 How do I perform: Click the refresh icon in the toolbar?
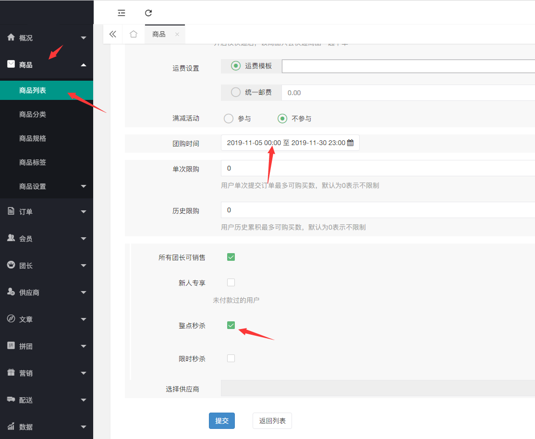click(148, 13)
